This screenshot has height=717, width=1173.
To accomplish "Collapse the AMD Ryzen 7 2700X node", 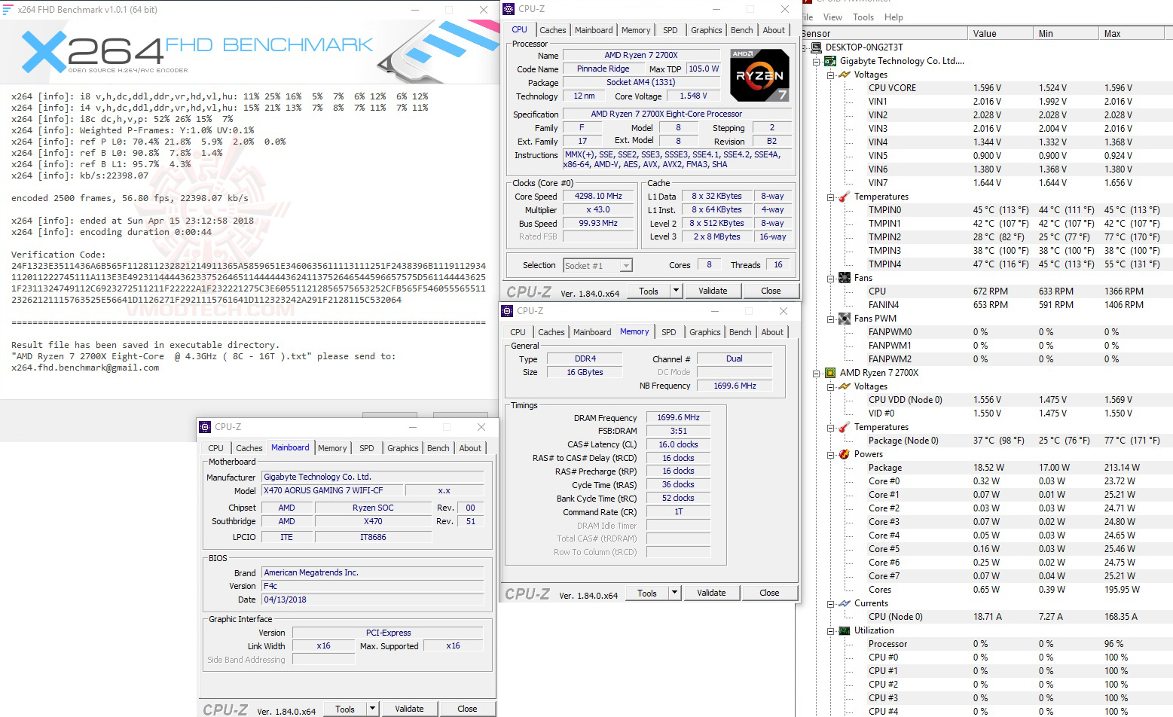I will 817,374.
